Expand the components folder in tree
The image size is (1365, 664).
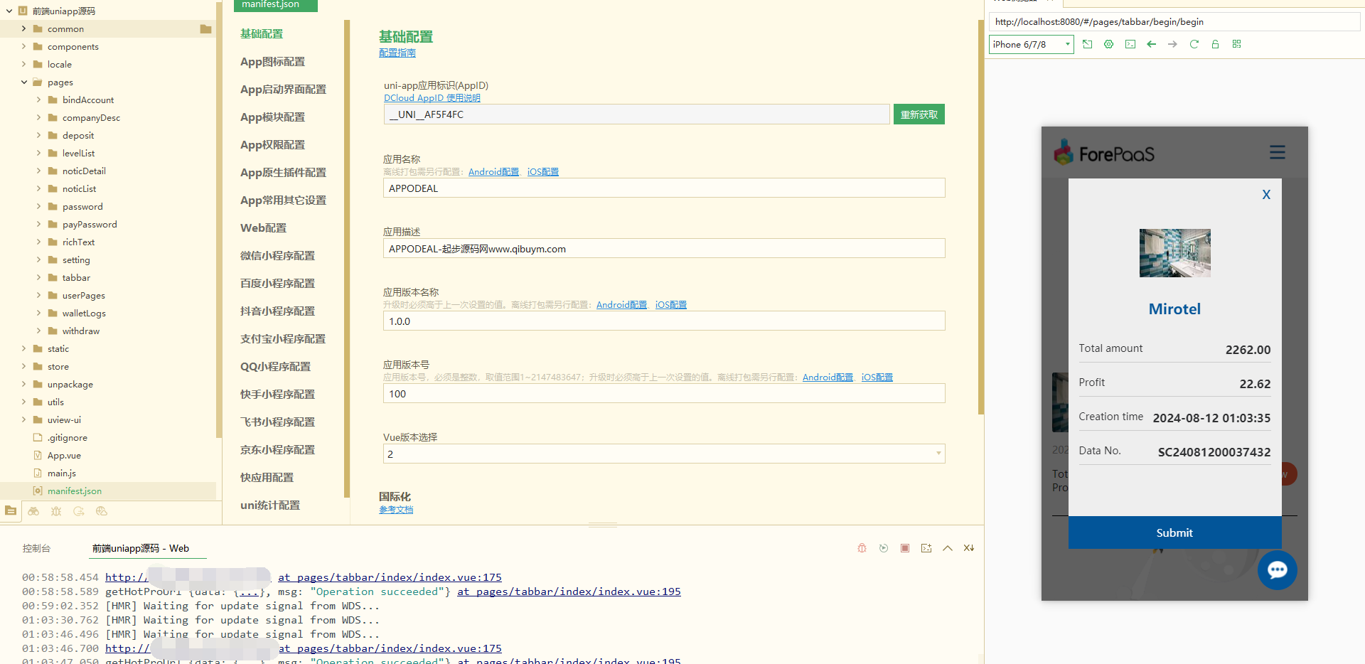(23, 47)
